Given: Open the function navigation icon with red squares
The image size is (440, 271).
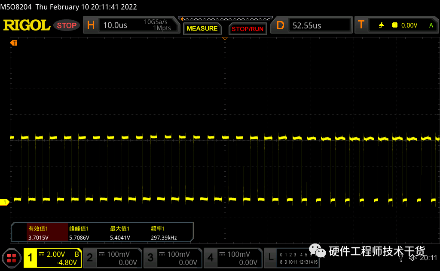Looking at the screenshot, I should 12,258.
